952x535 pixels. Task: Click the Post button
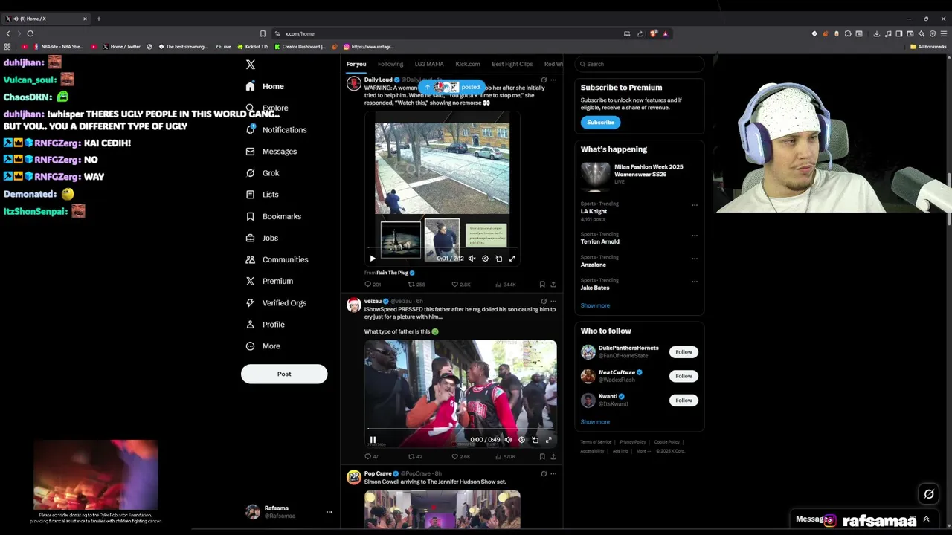pos(284,374)
